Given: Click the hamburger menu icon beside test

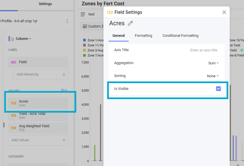Looking at the screenshot, I should [83, 14].
